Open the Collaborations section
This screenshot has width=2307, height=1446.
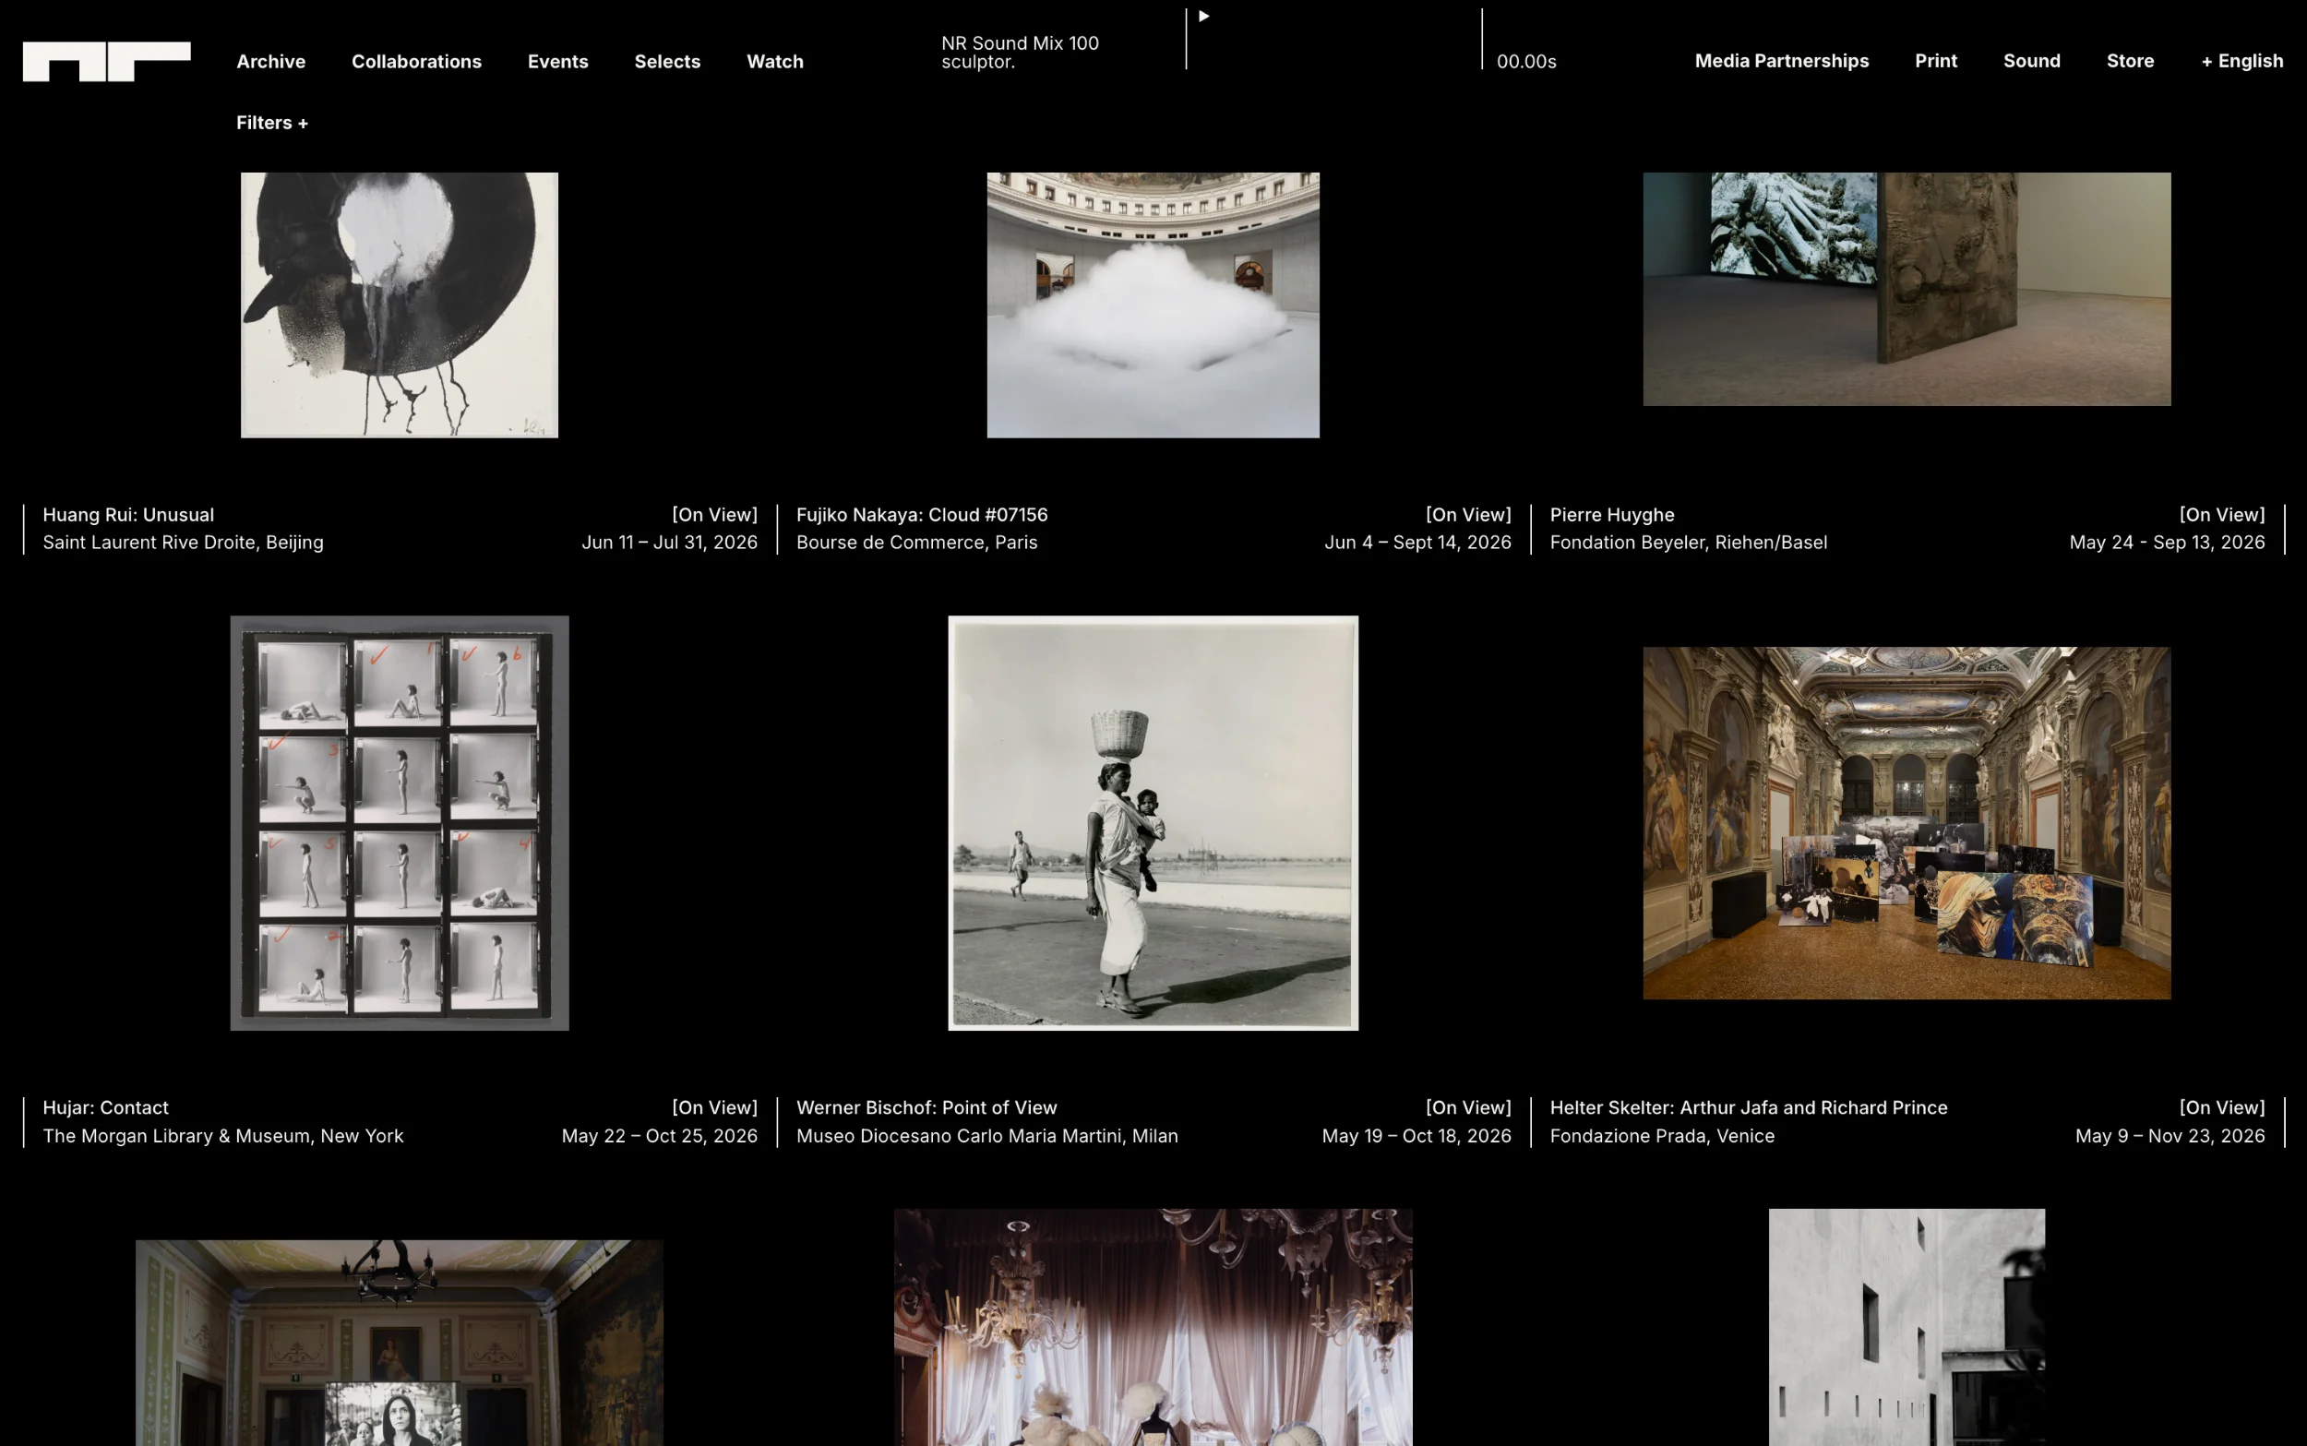click(416, 61)
